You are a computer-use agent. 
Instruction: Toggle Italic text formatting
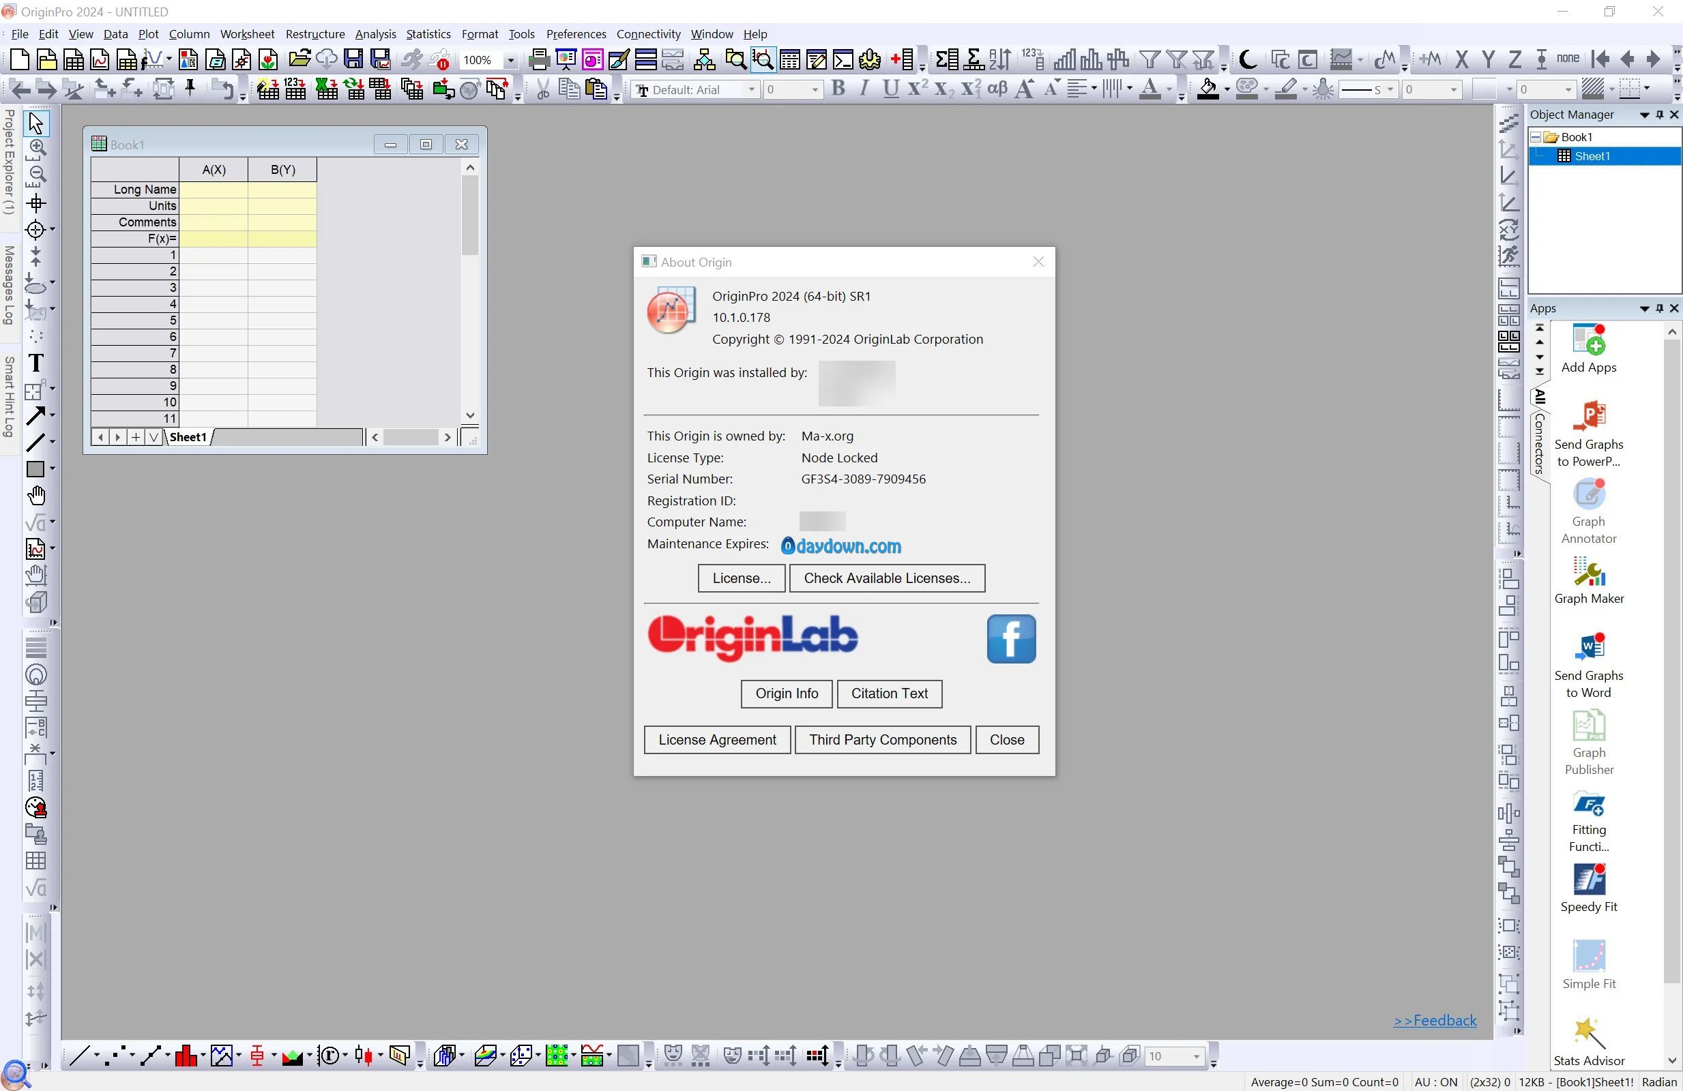click(x=864, y=89)
